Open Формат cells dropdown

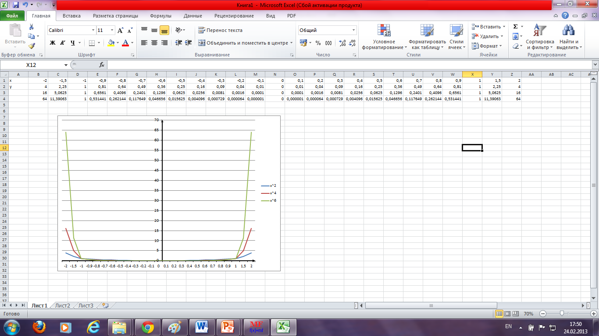[x=487, y=46]
